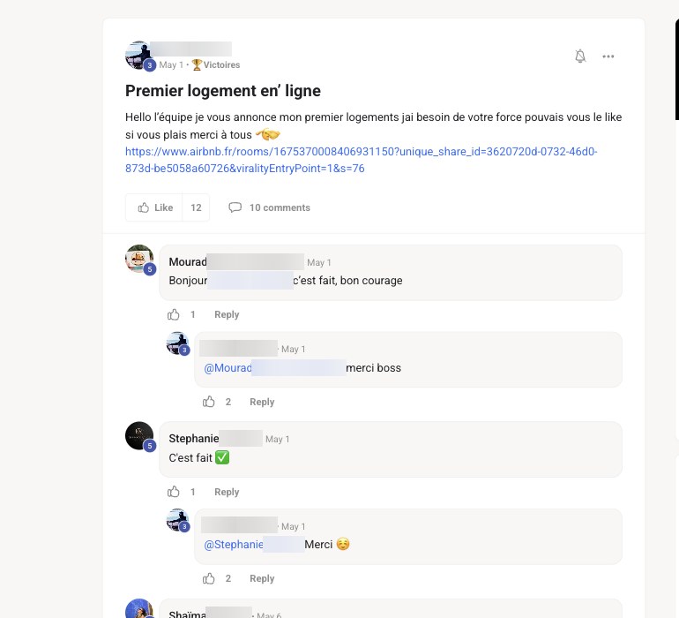Open the @Stephanie mention link
Screen dimensions: 679x618
click(254, 544)
